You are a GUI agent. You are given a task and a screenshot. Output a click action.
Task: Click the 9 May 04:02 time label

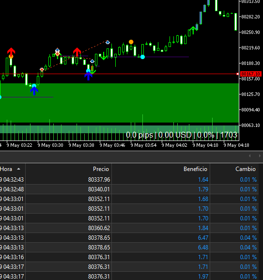coord(174,145)
